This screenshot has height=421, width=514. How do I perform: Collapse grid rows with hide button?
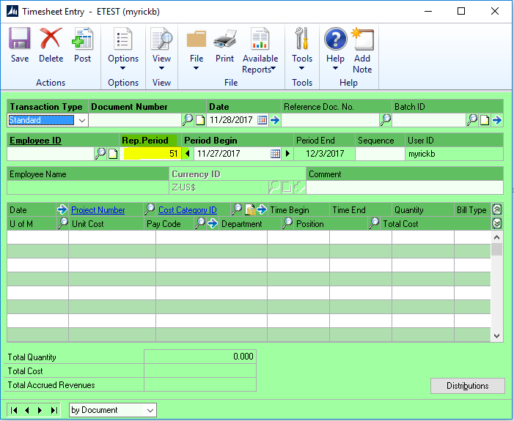[x=497, y=209]
